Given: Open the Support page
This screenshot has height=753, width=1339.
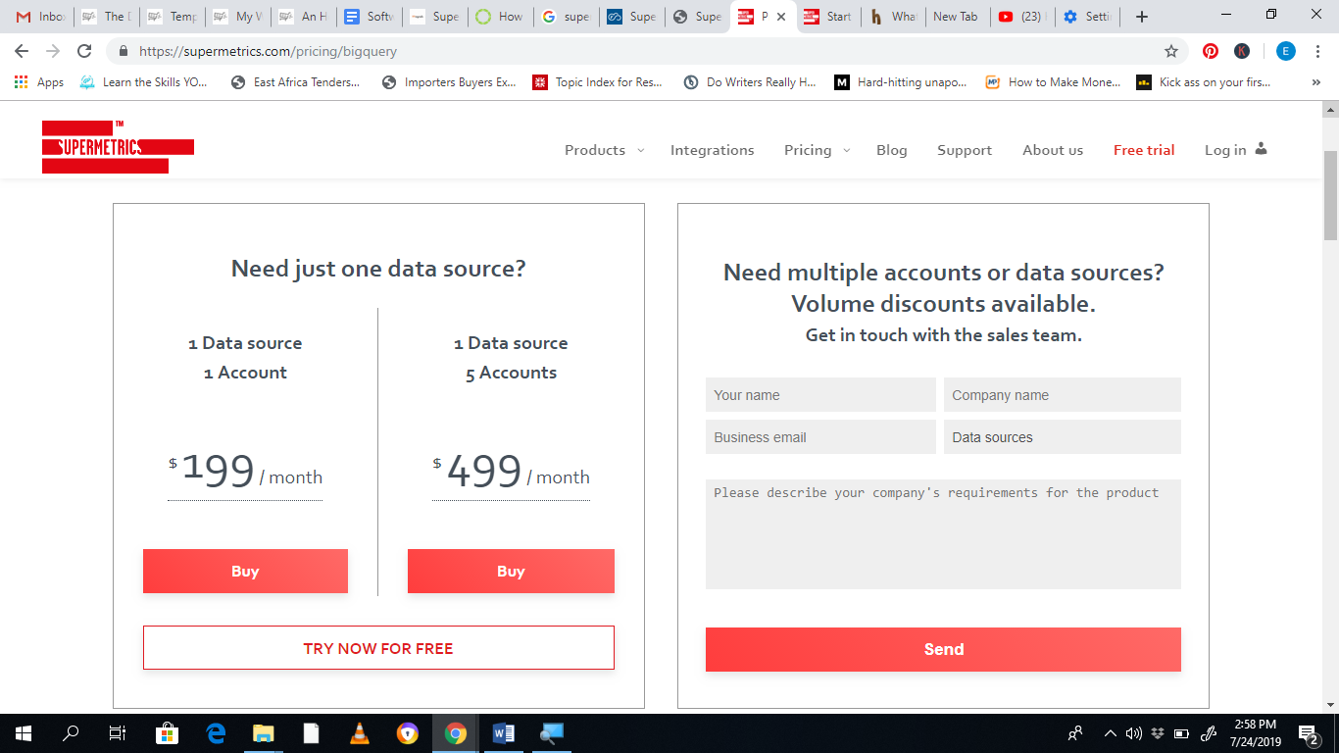Looking at the screenshot, I should tap(965, 150).
